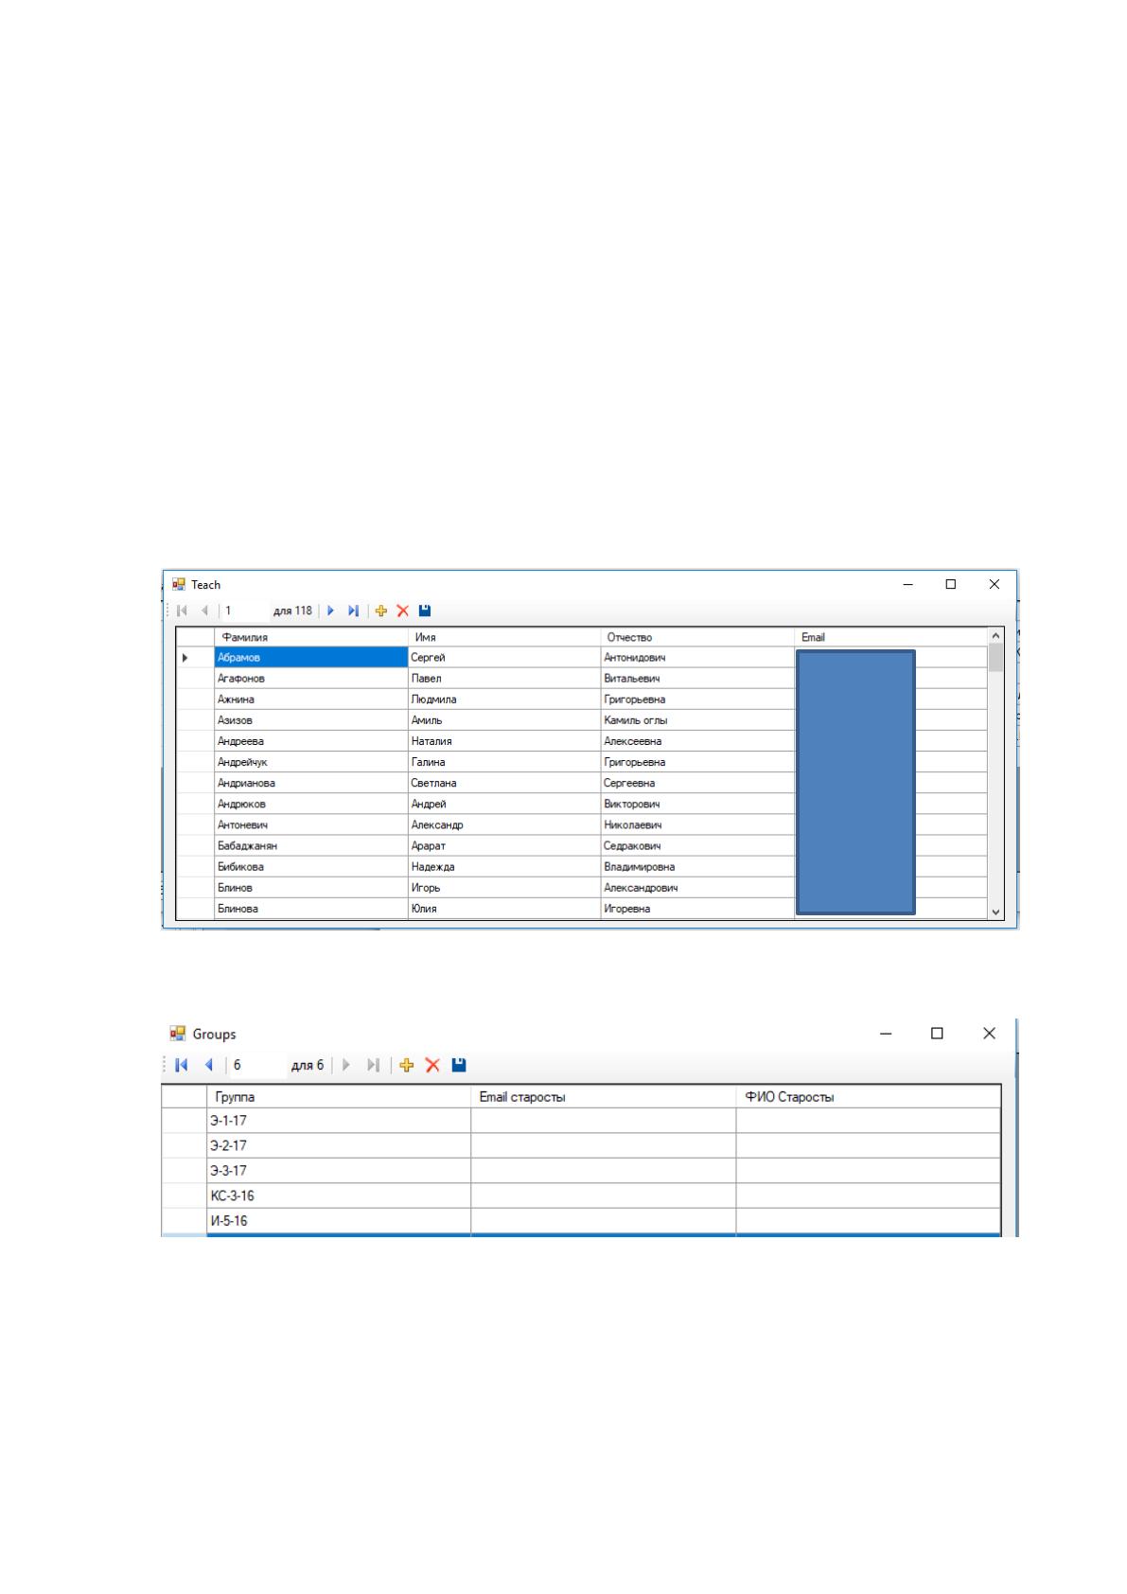Click scroll up arrow in Teach grid
This screenshot has height=1594, width=1127.
coord(995,636)
